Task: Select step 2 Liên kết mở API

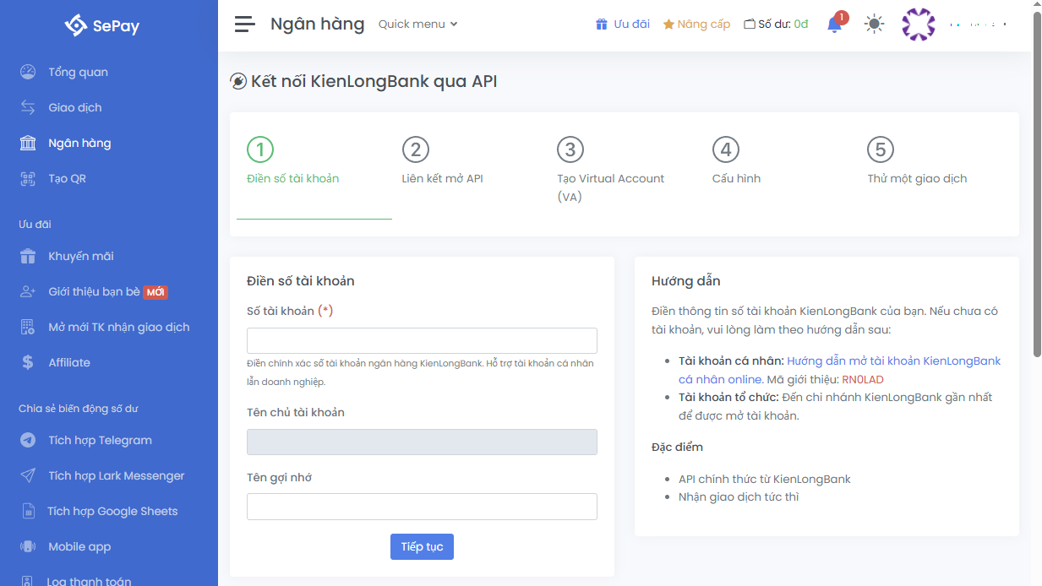Action: pos(442,162)
